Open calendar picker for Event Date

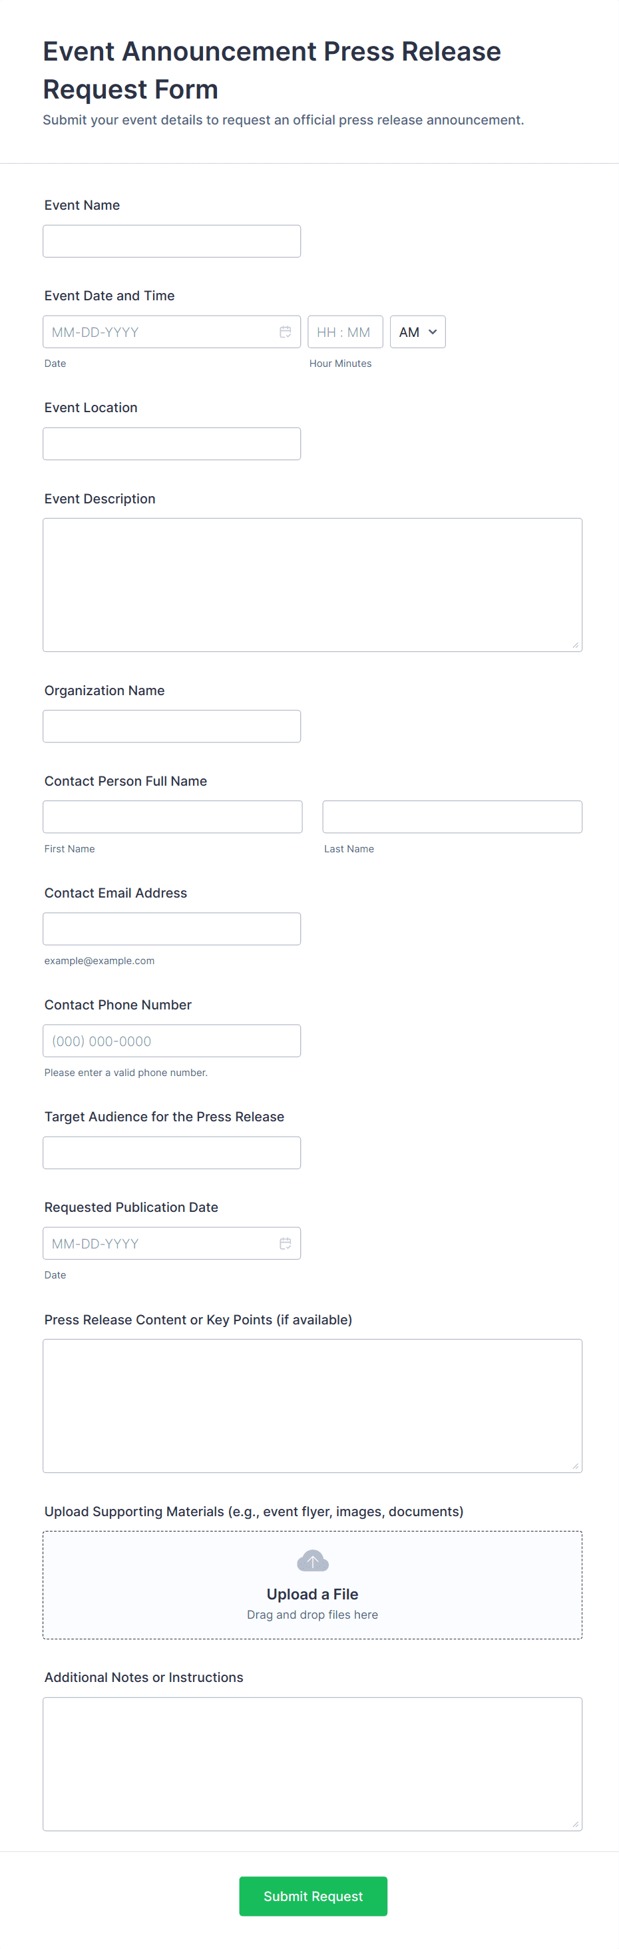pyautogui.click(x=286, y=332)
